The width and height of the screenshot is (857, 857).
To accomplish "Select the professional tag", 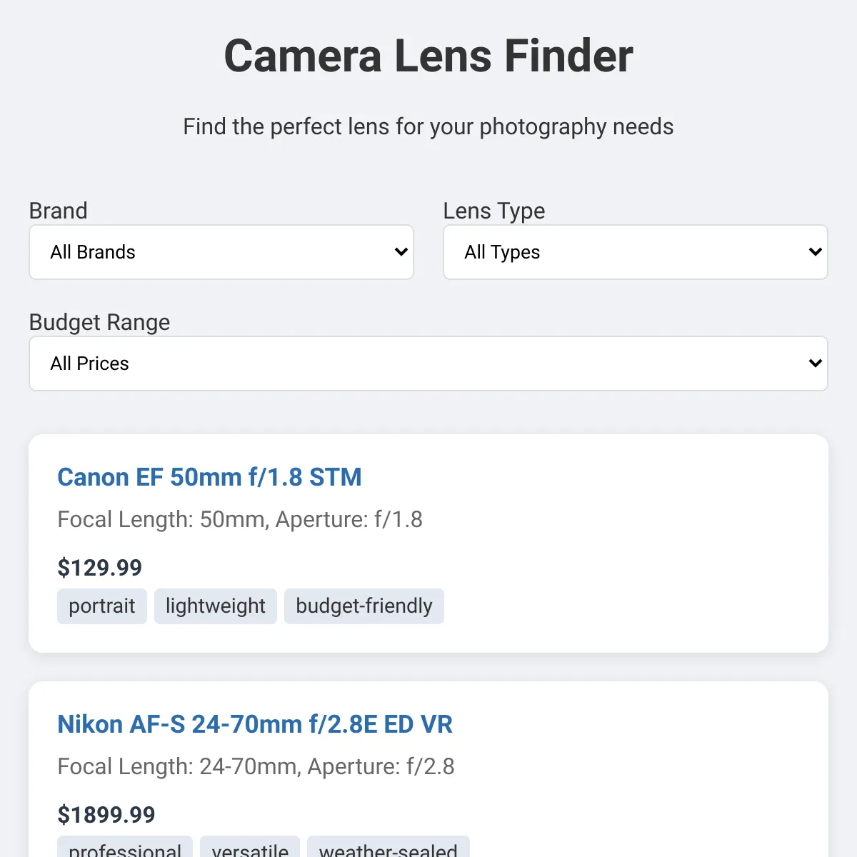I will click(x=125, y=847).
